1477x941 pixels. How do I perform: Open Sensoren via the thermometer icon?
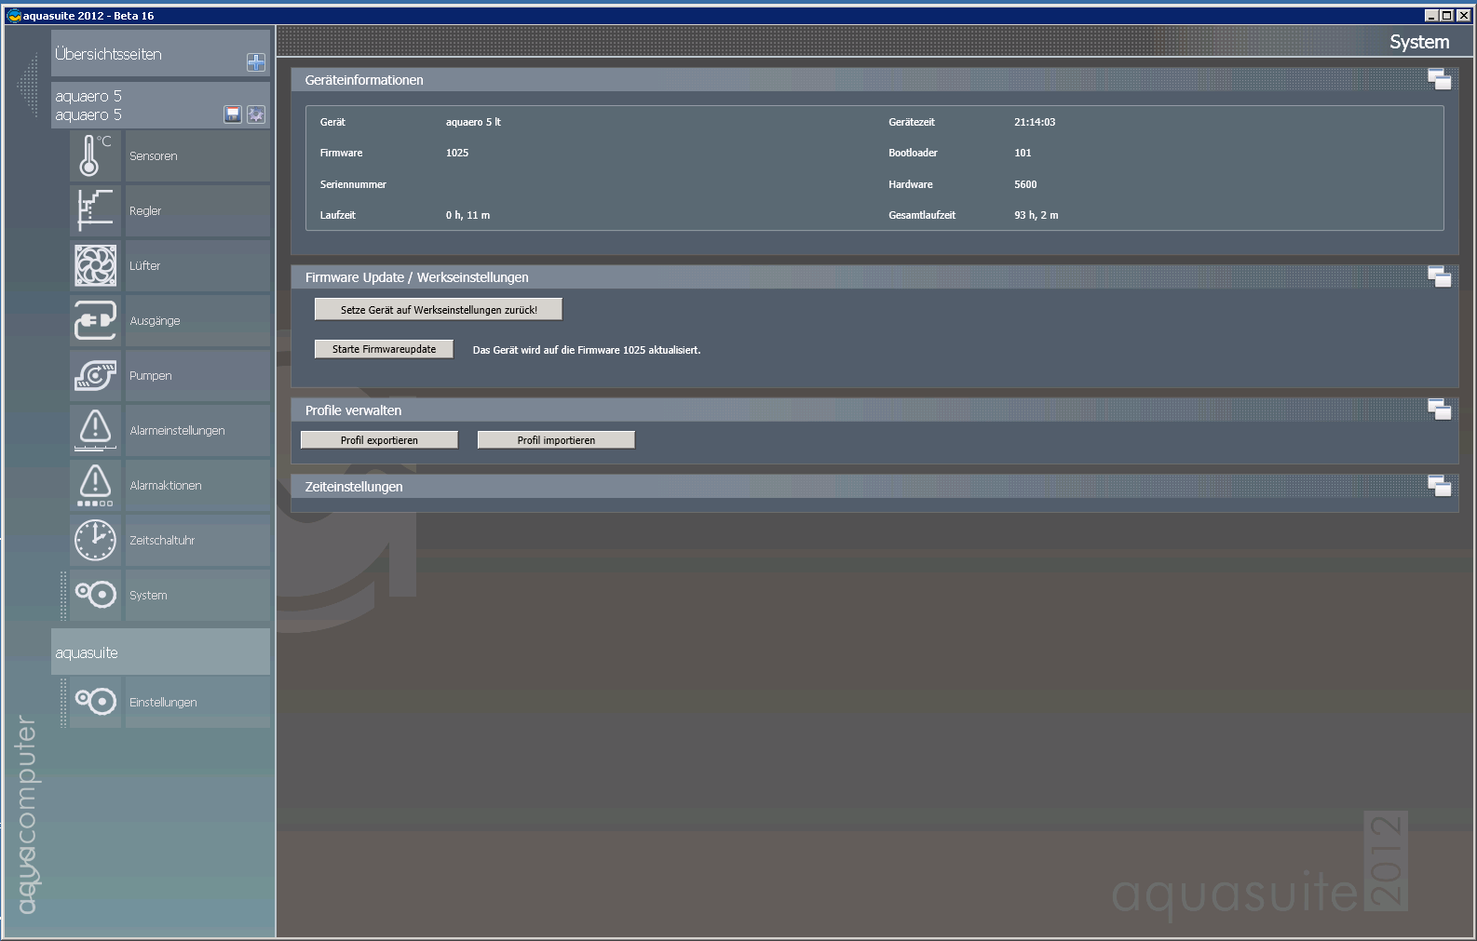96,155
